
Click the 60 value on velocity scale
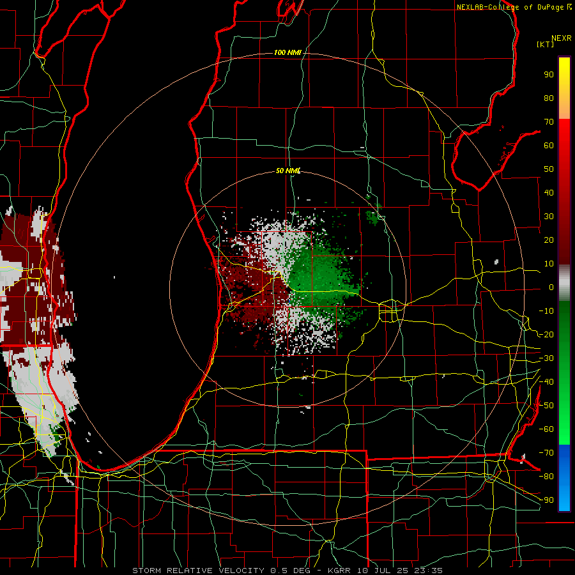pyautogui.click(x=549, y=146)
